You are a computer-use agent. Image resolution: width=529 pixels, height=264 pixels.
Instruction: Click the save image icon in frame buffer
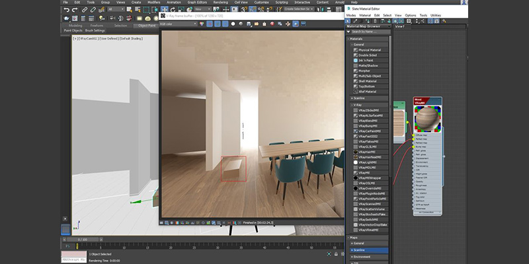[249, 24]
